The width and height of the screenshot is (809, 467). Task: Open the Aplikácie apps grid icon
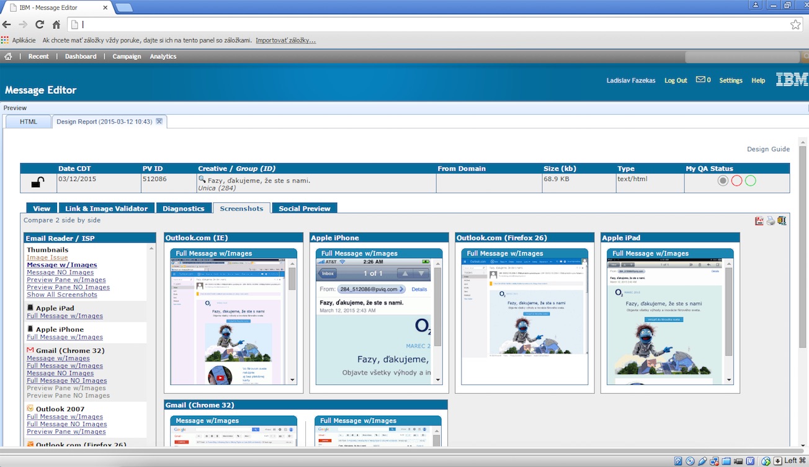[5, 40]
